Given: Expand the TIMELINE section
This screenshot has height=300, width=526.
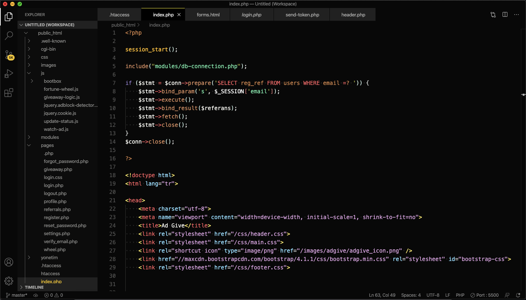Looking at the screenshot, I should [57, 287].
